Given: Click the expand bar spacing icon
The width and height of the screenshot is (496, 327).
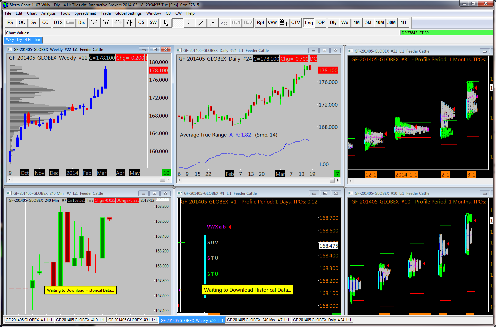Looking at the screenshot, I should point(95,23).
